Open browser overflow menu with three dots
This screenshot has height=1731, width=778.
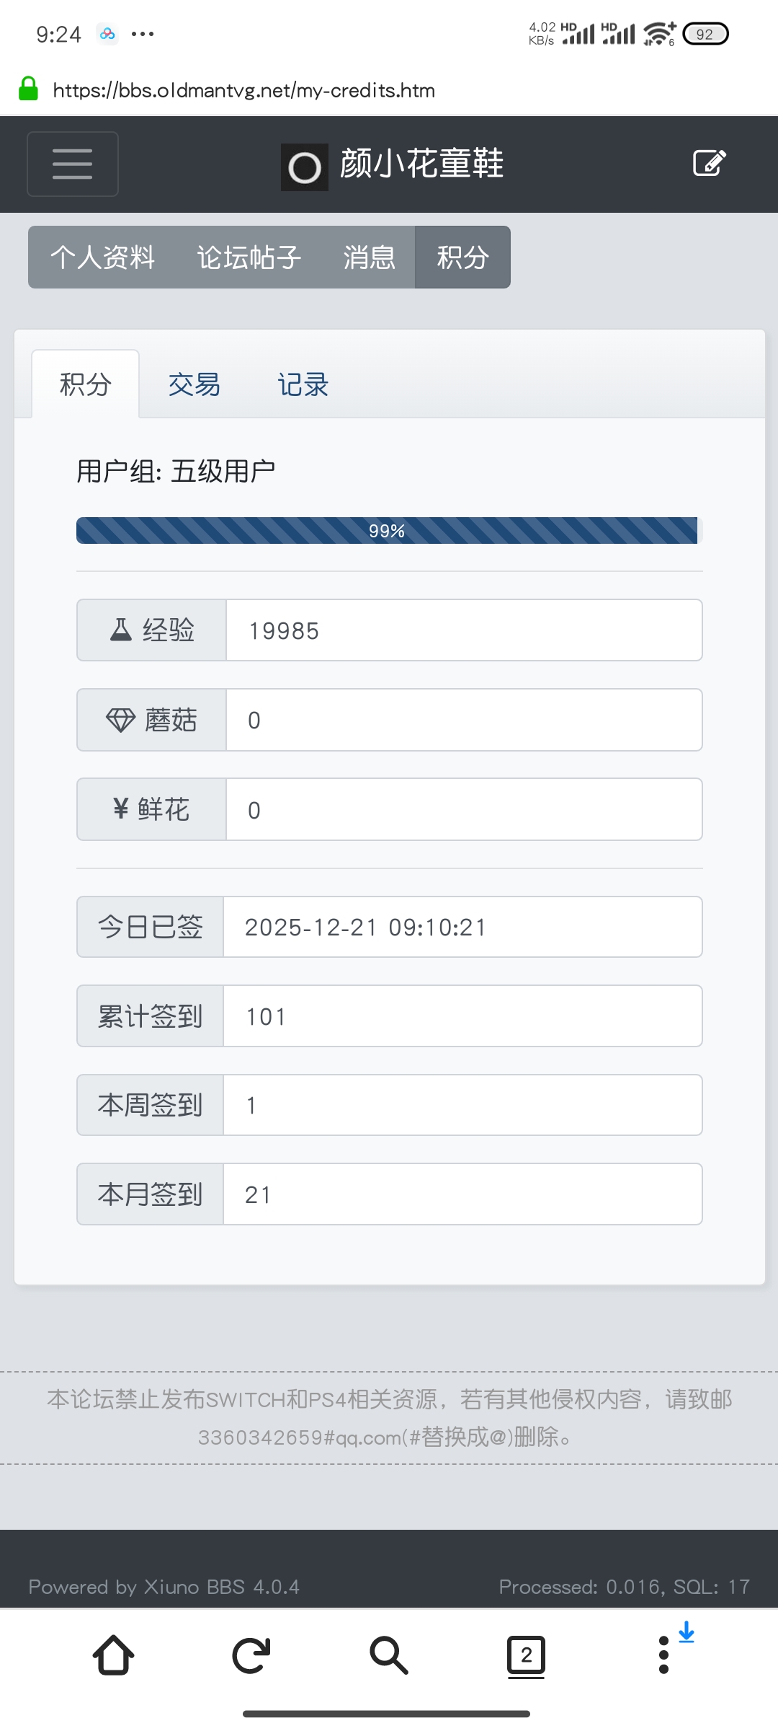pyautogui.click(x=663, y=1655)
